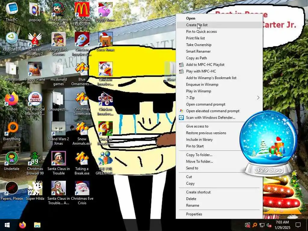
Task: Choose Pin to Quick access
Action: point(219,31)
